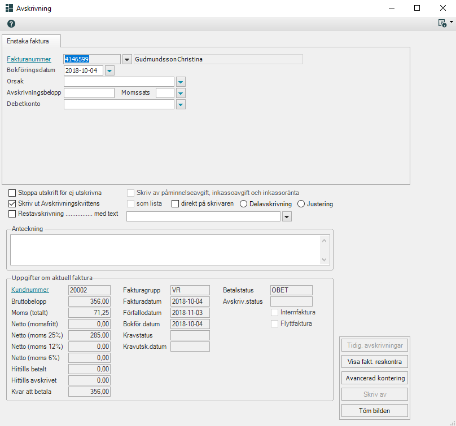Click the Fakturanummer field containing 4146599
Image resolution: width=456 pixels, height=426 pixels.
[92, 59]
